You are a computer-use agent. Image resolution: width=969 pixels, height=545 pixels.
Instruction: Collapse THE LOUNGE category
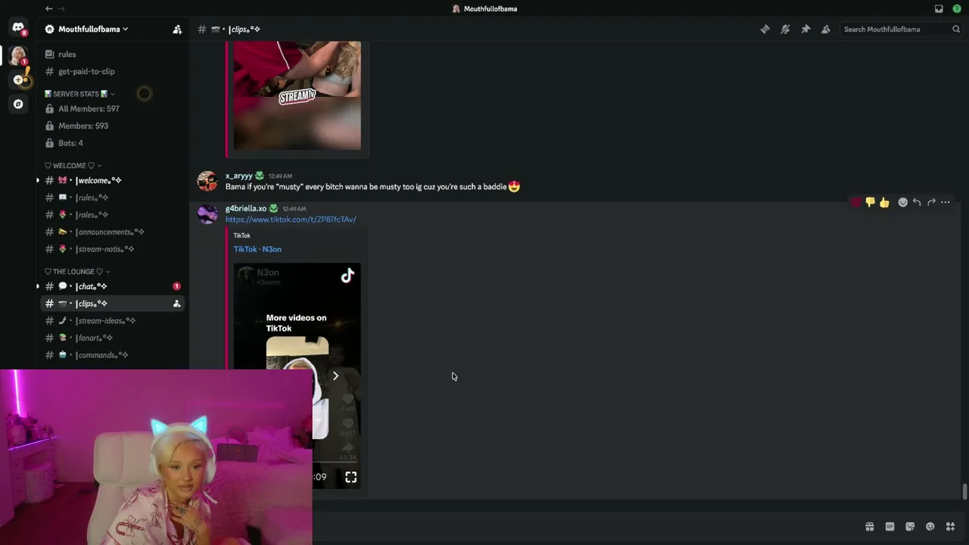[77, 272]
